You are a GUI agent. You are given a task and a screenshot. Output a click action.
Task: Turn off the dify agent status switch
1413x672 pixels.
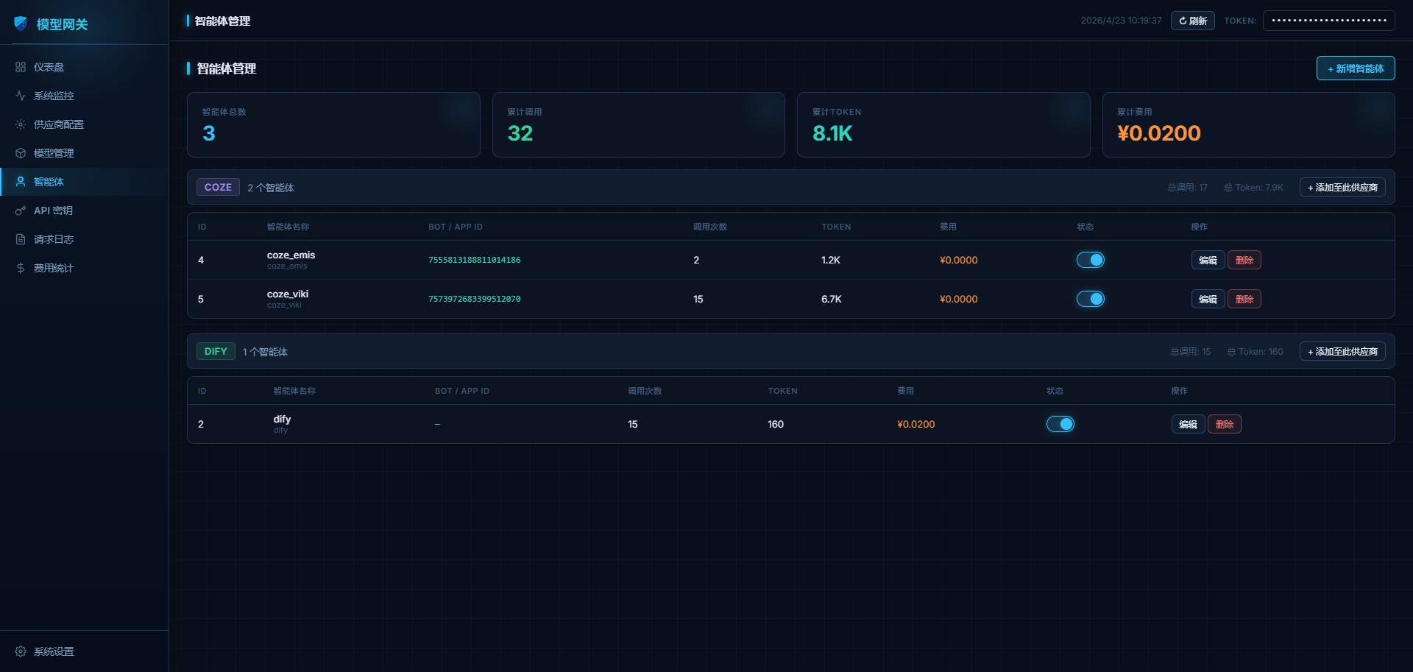click(x=1060, y=424)
